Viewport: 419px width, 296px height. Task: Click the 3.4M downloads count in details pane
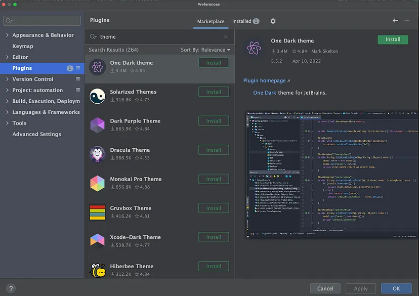tap(279, 51)
